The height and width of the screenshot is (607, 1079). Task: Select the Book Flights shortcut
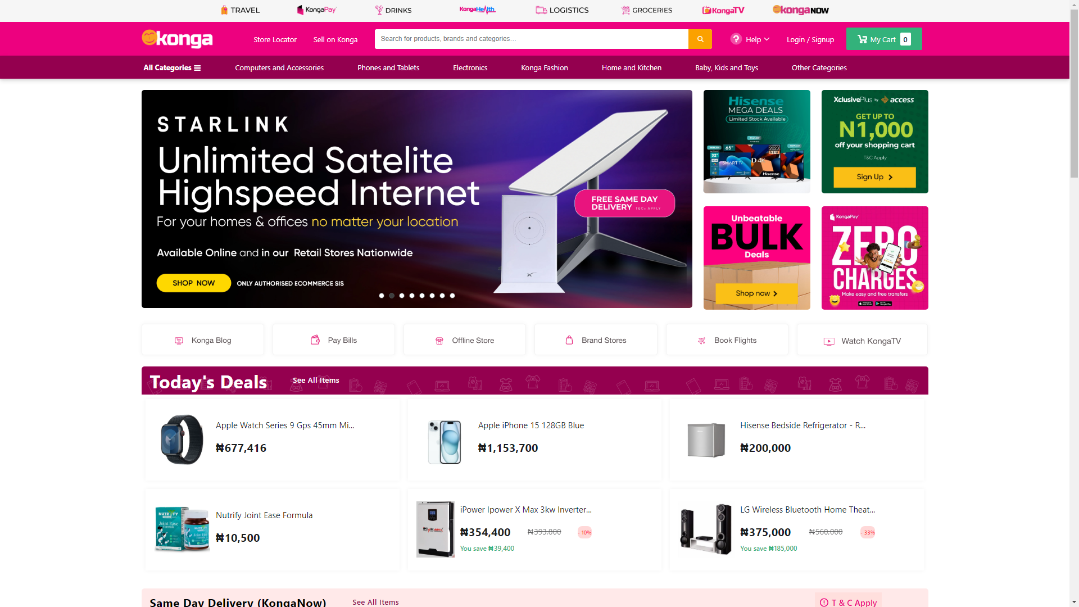tap(727, 340)
